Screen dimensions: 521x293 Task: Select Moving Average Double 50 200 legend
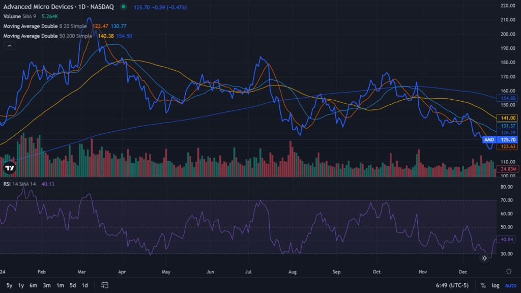pyautogui.click(x=48, y=36)
